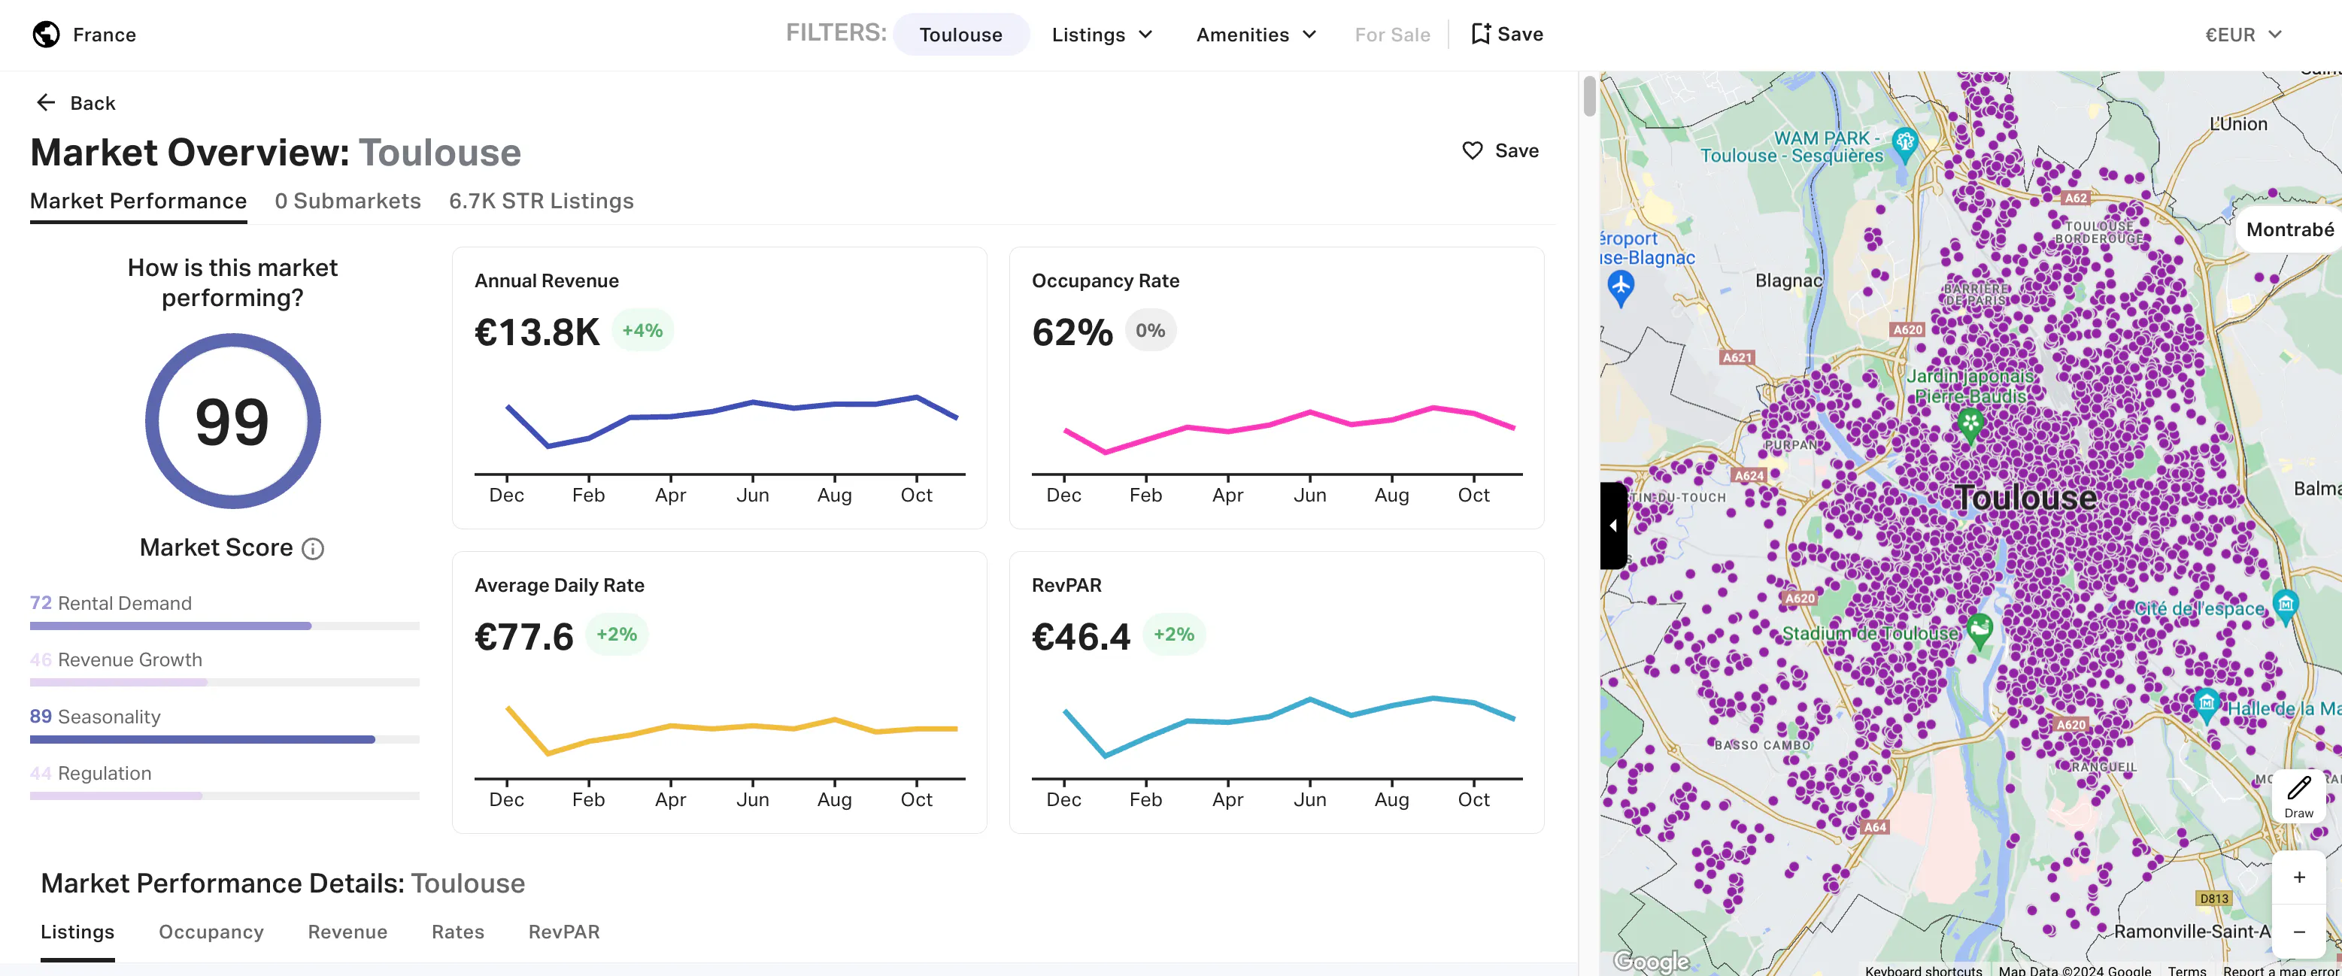
Task: Open Keyboard shortcuts on the map
Action: point(1923,970)
